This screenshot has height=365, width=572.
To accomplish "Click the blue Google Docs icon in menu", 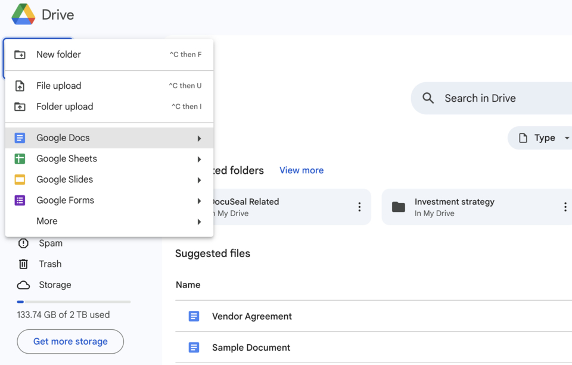I will (x=20, y=138).
